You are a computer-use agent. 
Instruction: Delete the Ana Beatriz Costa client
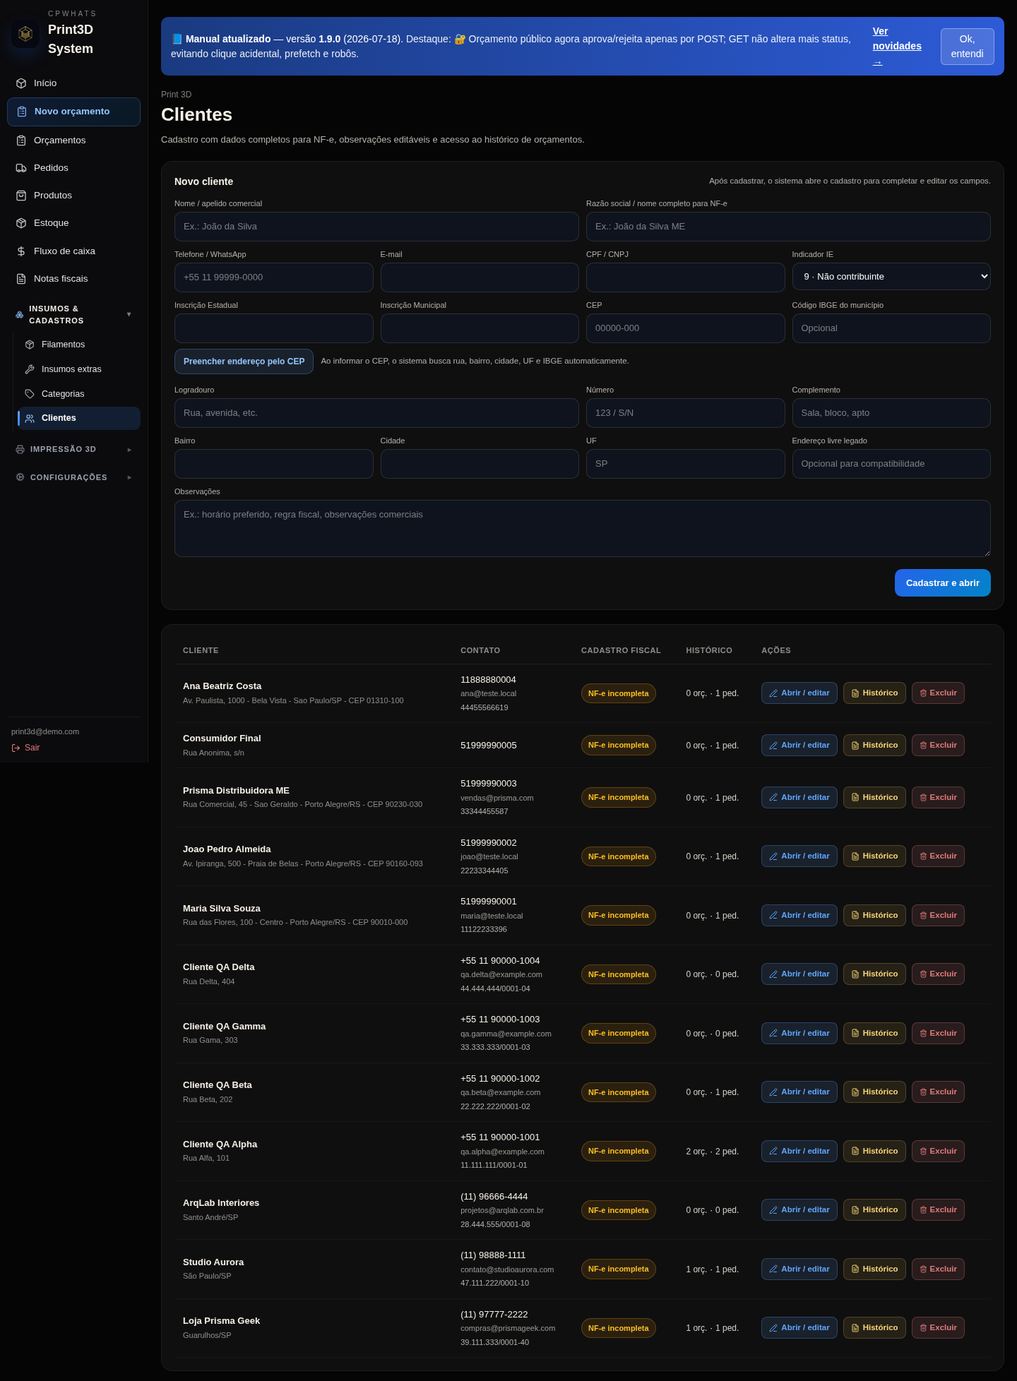[938, 693]
